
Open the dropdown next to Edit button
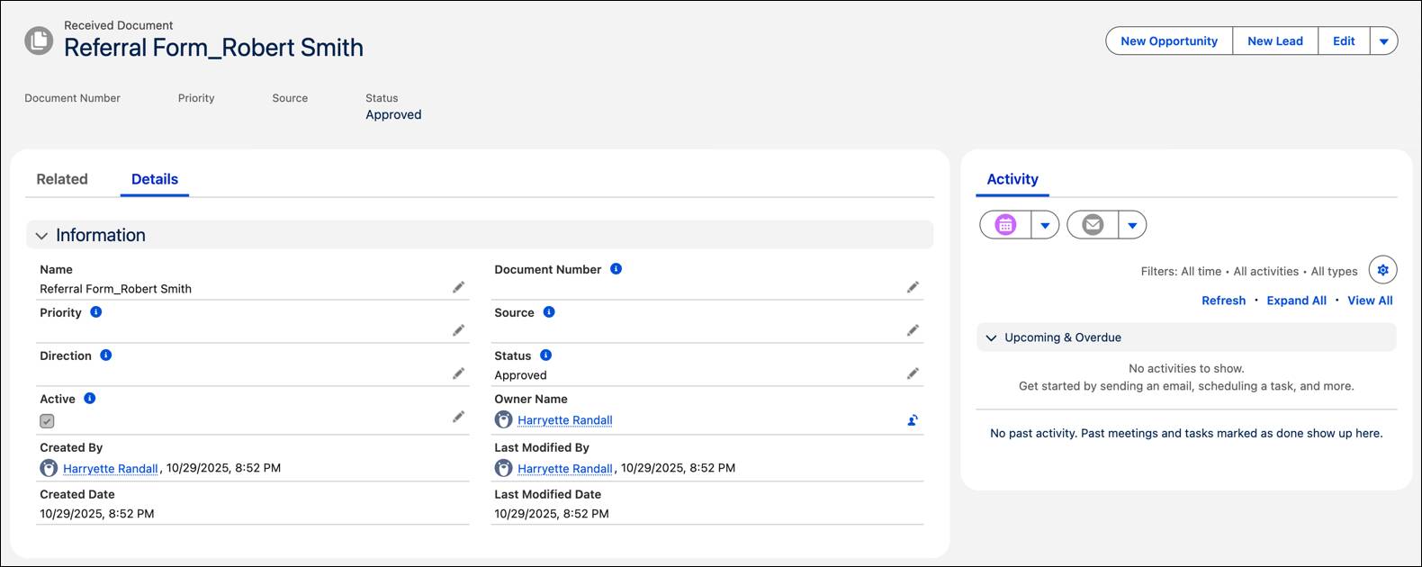[1383, 41]
